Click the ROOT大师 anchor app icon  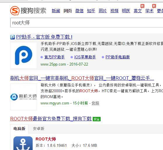[x=23, y=143]
